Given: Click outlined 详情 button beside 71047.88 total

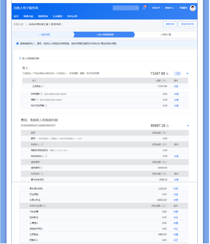Looking at the screenshot, I should (177, 73).
